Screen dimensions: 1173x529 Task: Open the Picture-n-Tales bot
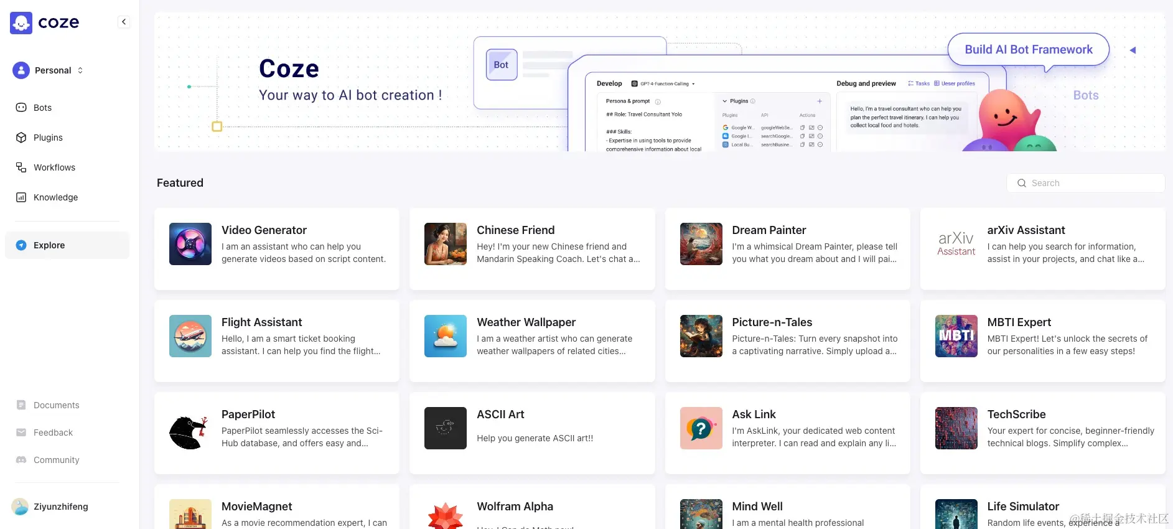(788, 341)
